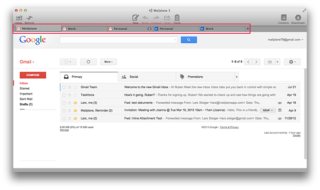Tick the checkbox for Mailplane, Reminder email
This screenshot has height=190, width=320.
64,111
